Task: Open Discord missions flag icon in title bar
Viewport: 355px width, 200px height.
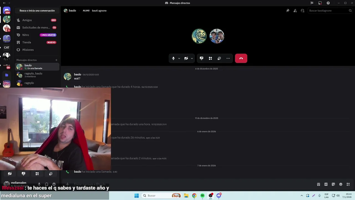Action: [312, 3]
